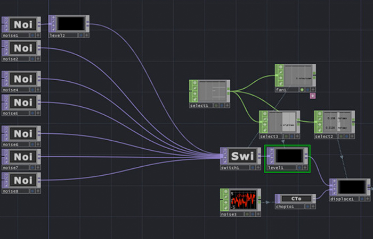The height and width of the screenshot is (239, 373).
Task: Click the noise7 name label
Action: 11,168
